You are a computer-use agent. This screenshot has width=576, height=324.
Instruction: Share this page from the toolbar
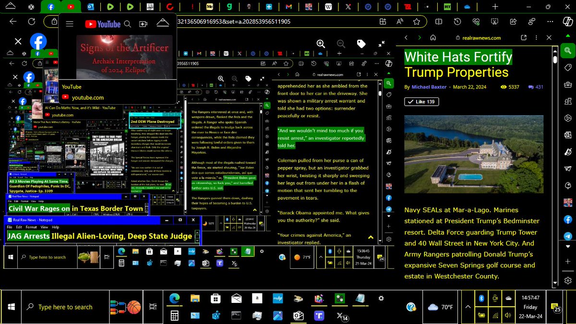pos(513,22)
